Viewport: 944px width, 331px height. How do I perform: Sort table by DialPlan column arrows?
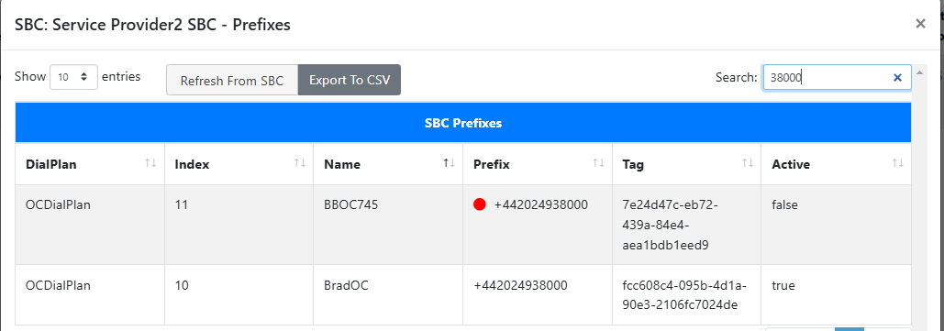pyautogui.click(x=150, y=164)
